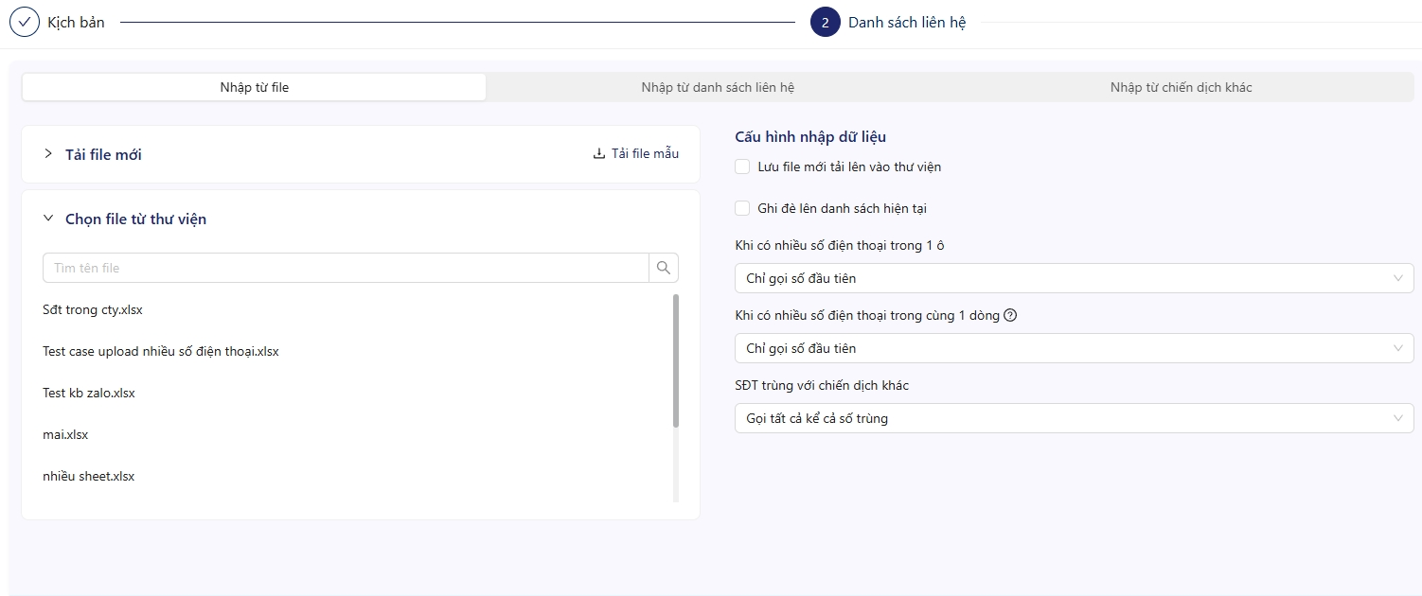Enable Lưu file mới tải lên vào thư viện
This screenshot has height=596, width=1422.
coord(742,167)
